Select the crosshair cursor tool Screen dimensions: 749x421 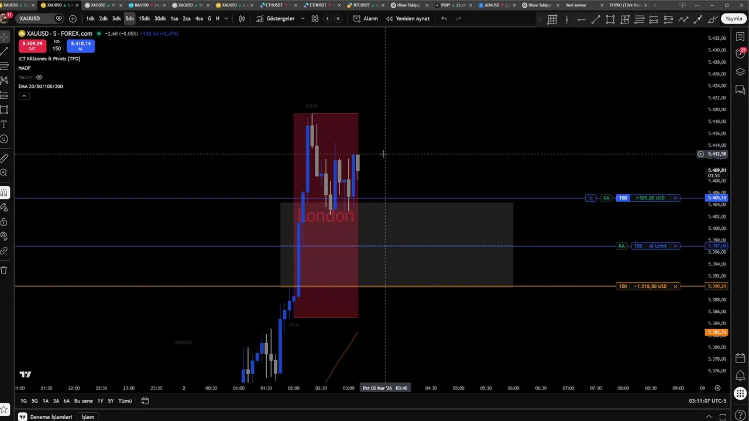tap(4, 36)
